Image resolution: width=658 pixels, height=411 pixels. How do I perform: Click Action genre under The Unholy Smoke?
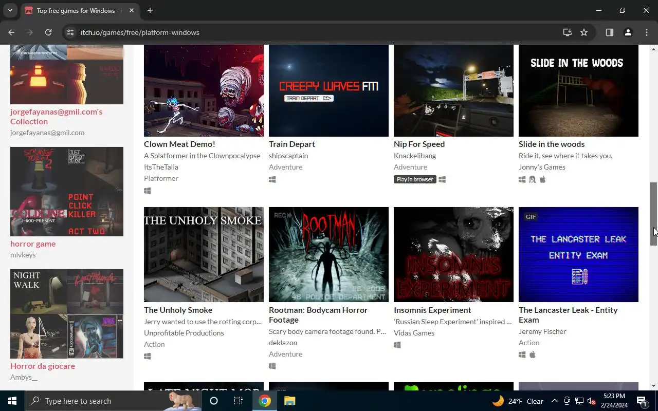point(154,344)
